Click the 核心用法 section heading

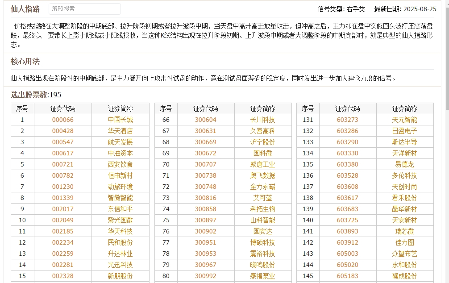click(x=25, y=61)
